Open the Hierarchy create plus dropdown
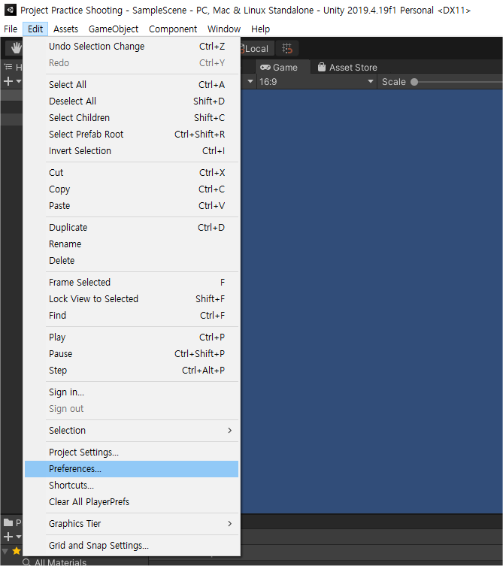 (12, 82)
